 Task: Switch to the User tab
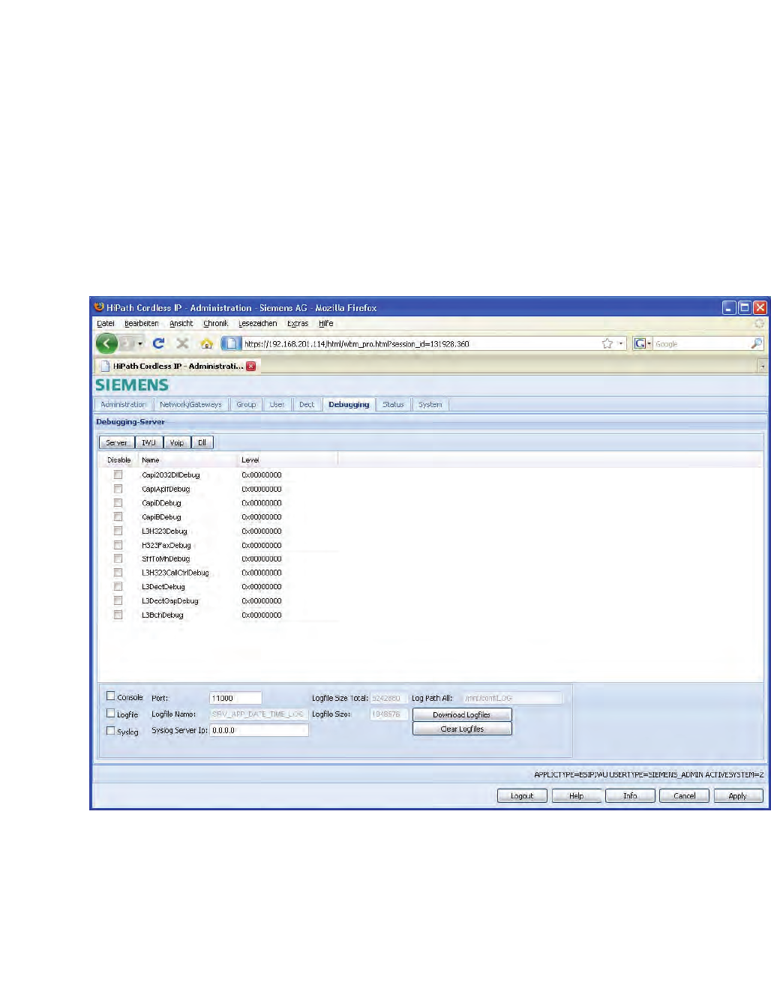tap(277, 405)
